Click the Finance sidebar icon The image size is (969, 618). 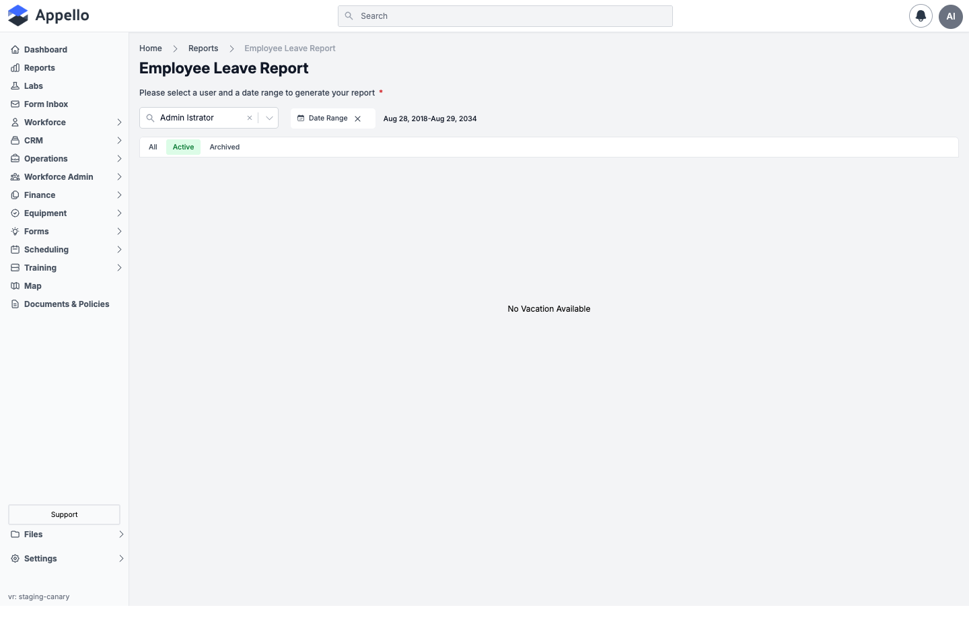pyautogui.click(x=15, y=195)
